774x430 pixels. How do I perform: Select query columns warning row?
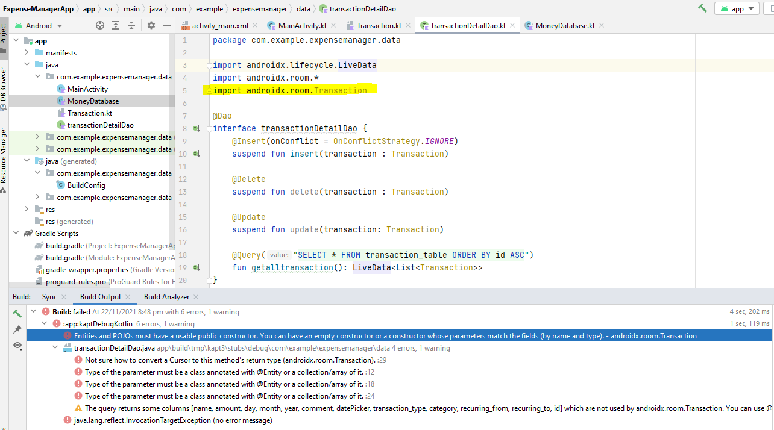coord(400,408)
